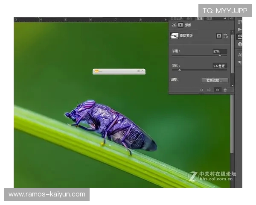Open History panel icon atop right dock
The width and height of the screenshot is (256, 205).
tap(240, 22)
